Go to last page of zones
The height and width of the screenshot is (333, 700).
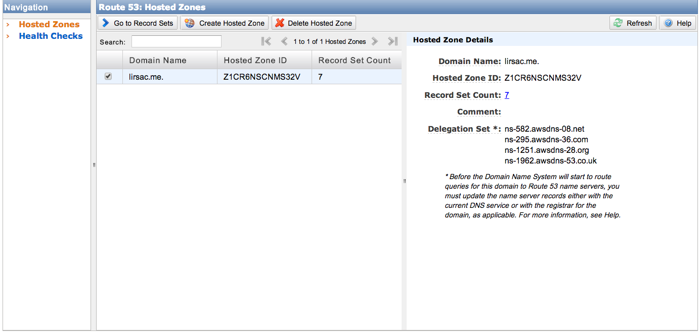pos(392,41)
